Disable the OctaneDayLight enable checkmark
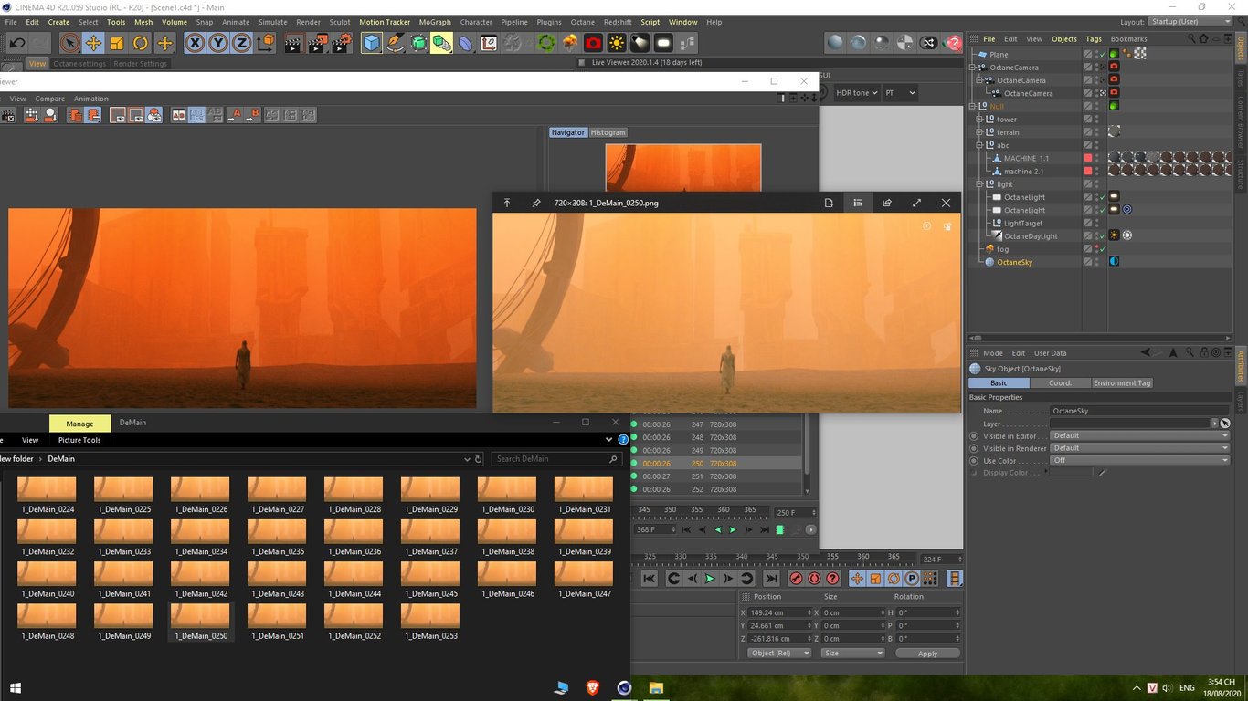The width and height of the screenshot is (1248, 701). (1102, 235)
